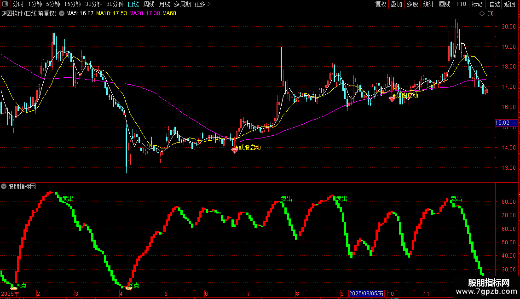
Task: Select the 月线 monthly chart tab
Action: [x=164, y=4]
